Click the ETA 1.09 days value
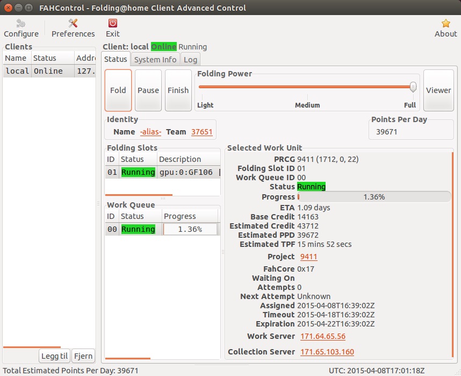Screen dimensions: 461x376 313,208
